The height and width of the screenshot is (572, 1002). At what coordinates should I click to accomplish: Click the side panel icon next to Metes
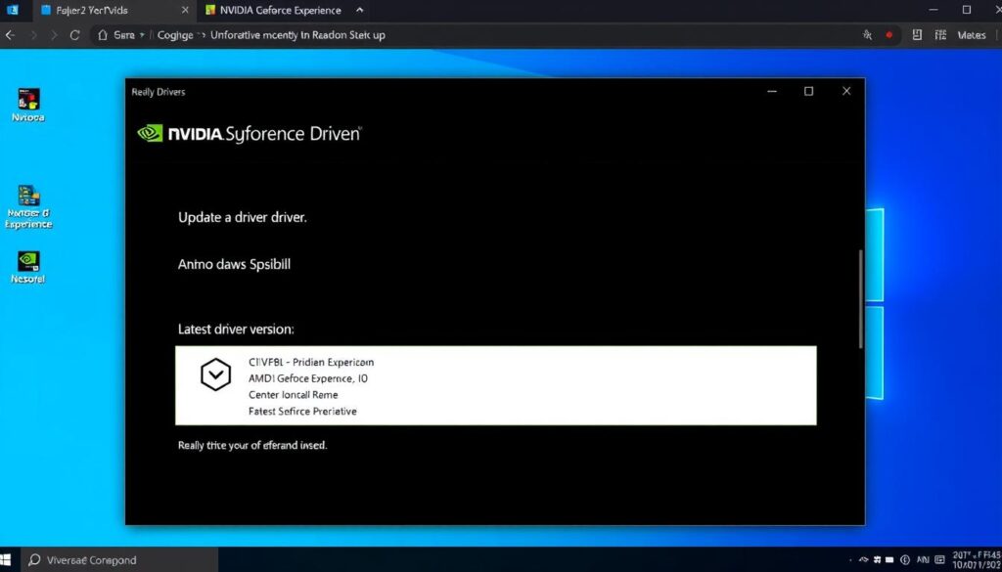point(941,35)
